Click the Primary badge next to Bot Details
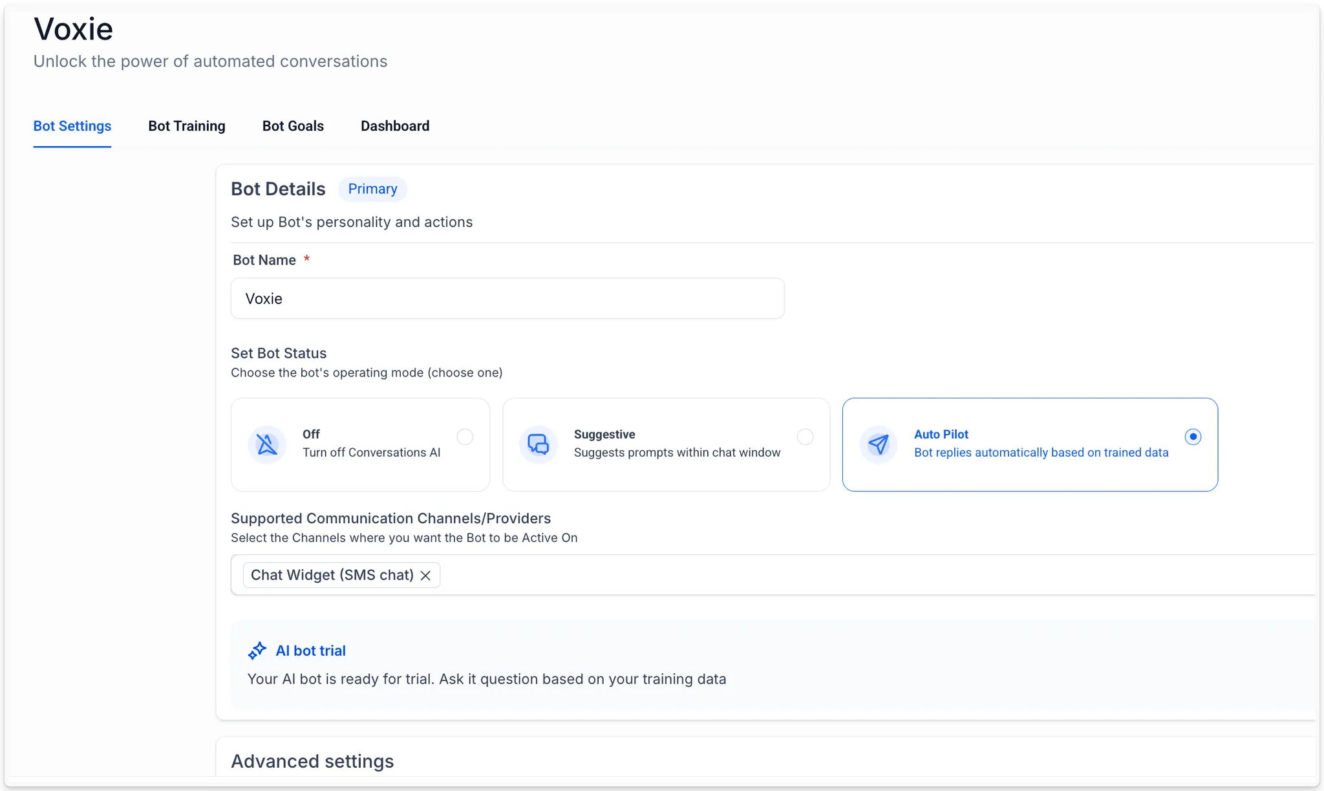 372,189
